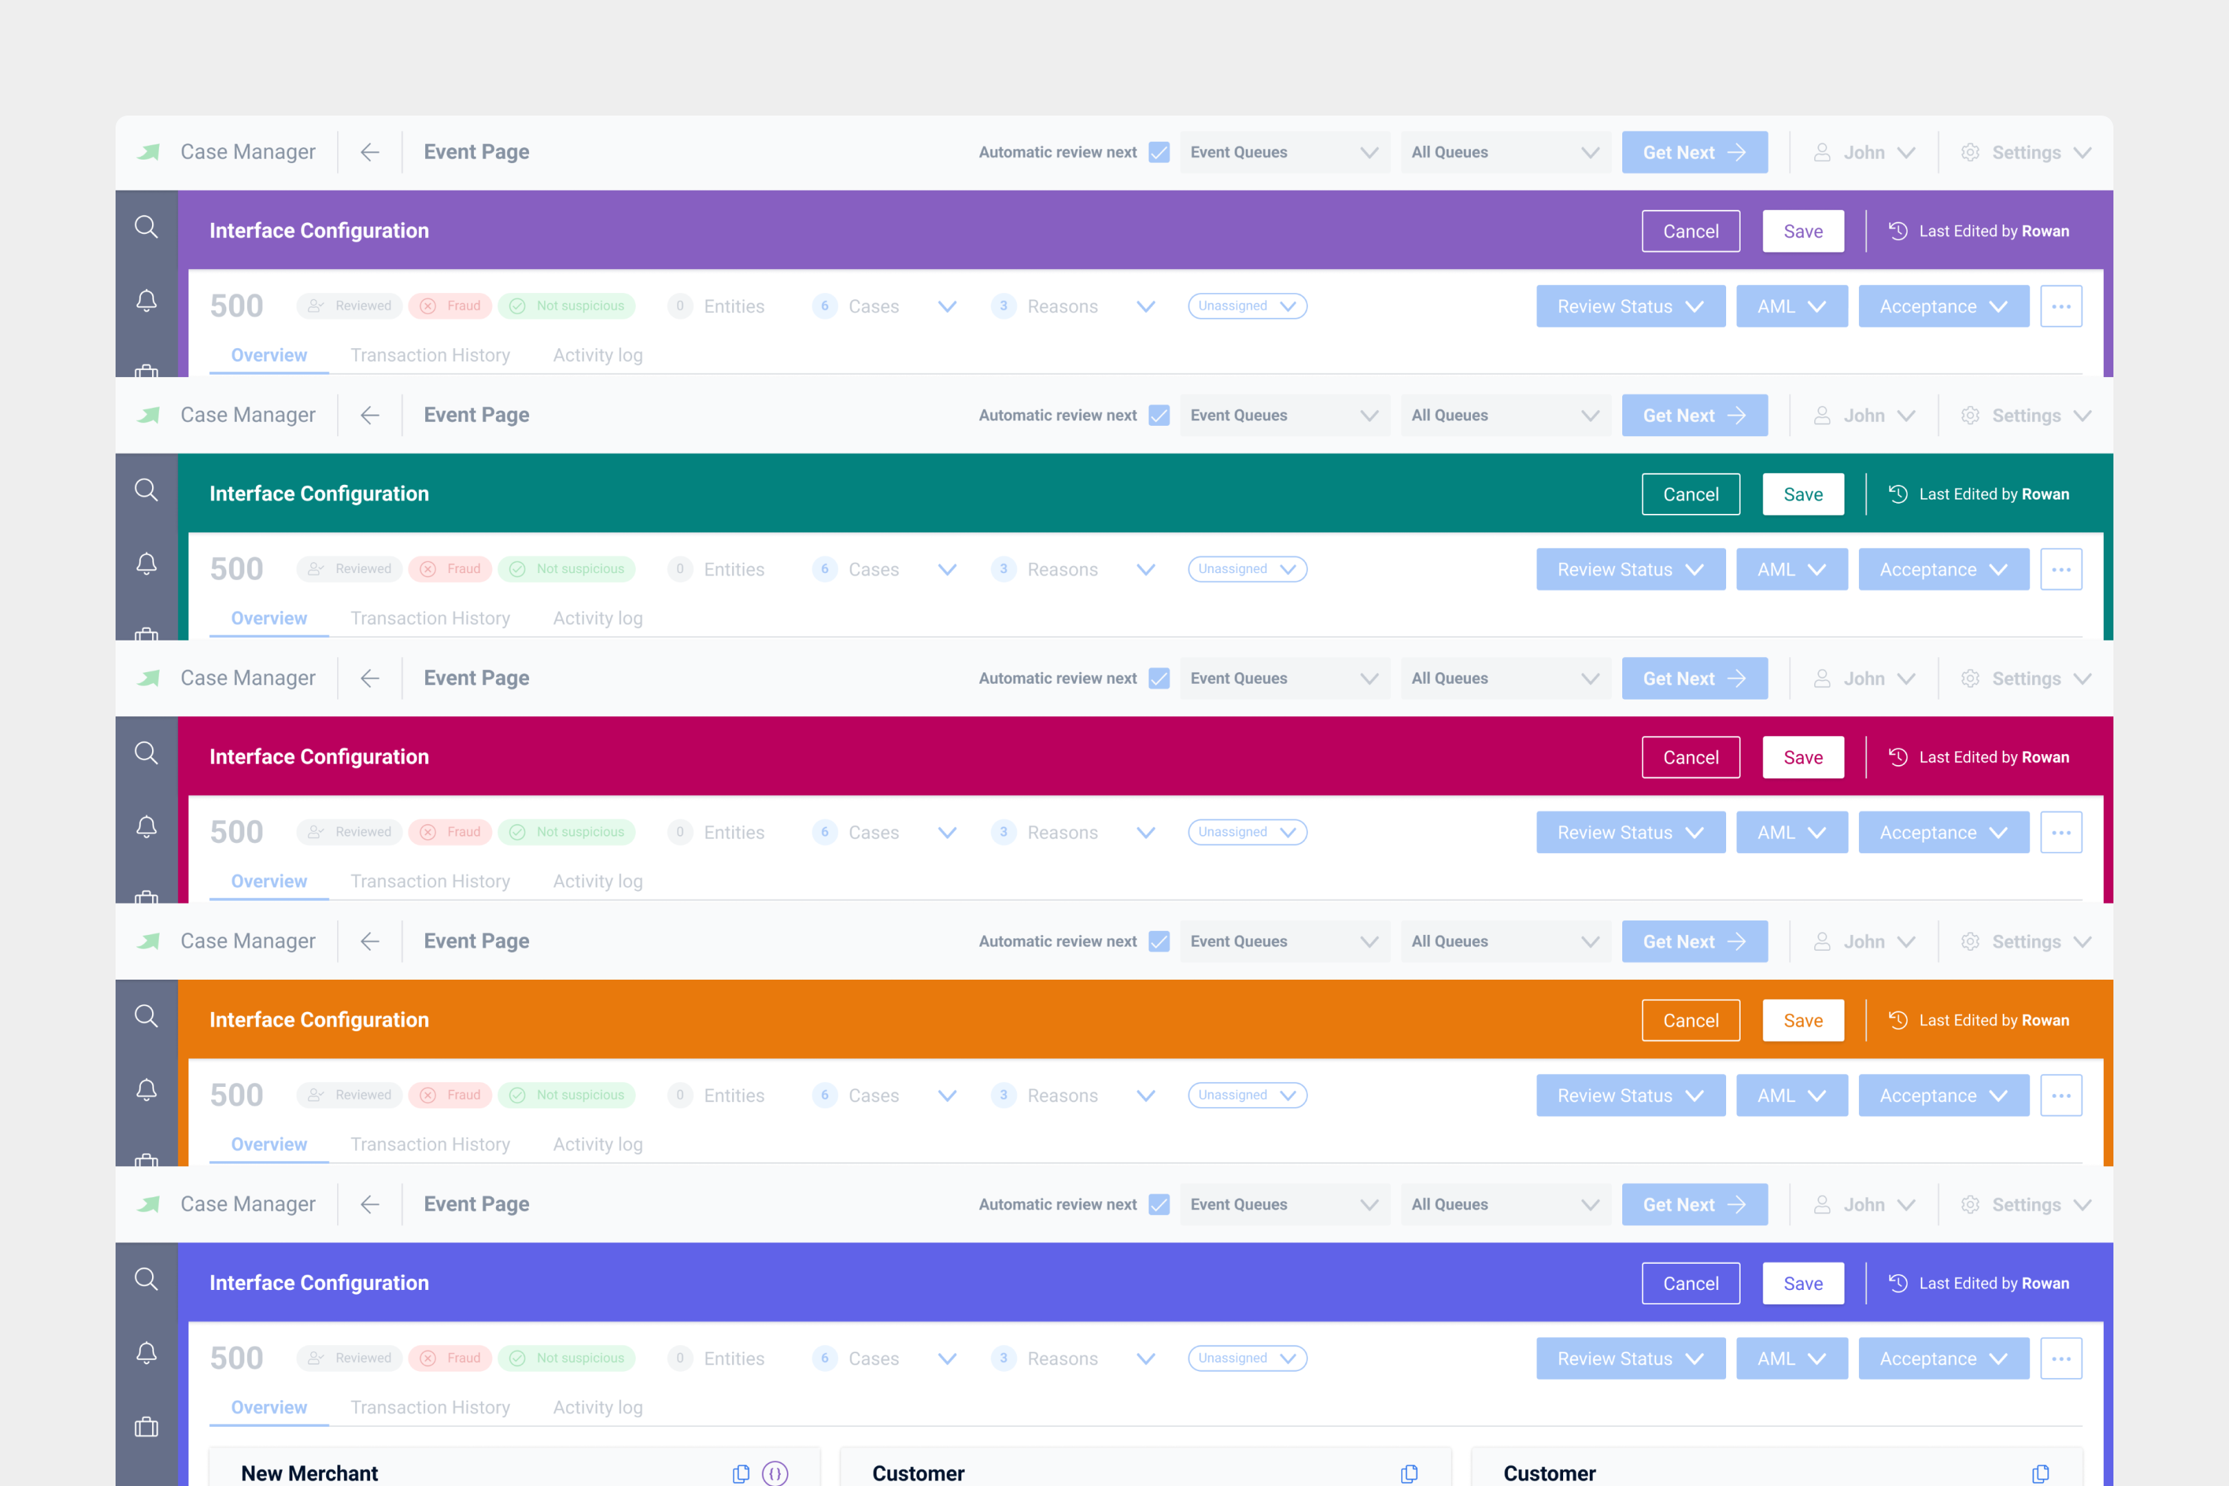Expand the Reasons list in the purple panel
Viewport: 2229px width, 1486px height.
coord(1145,306)
